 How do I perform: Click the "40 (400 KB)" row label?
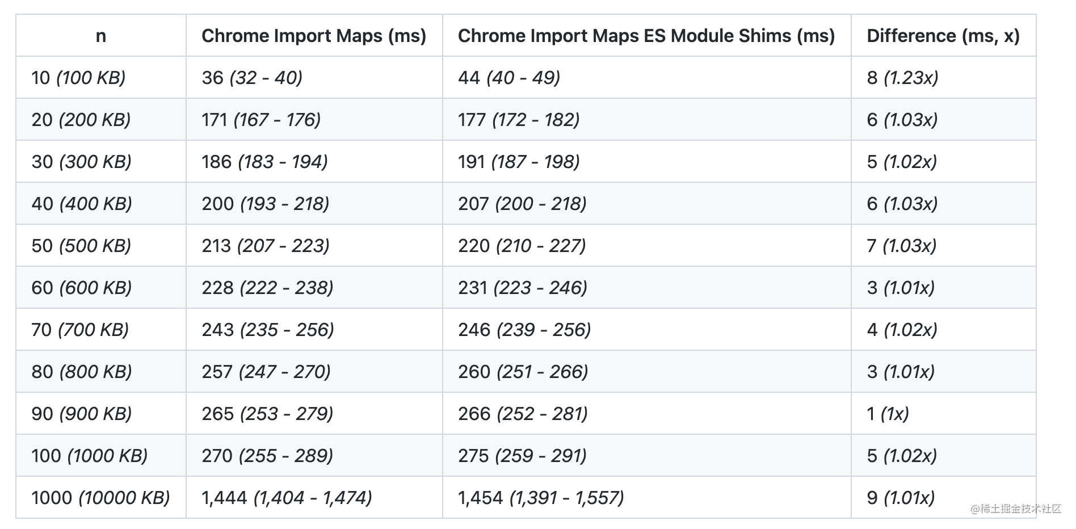pyautogui.click(x=82, y=204)
